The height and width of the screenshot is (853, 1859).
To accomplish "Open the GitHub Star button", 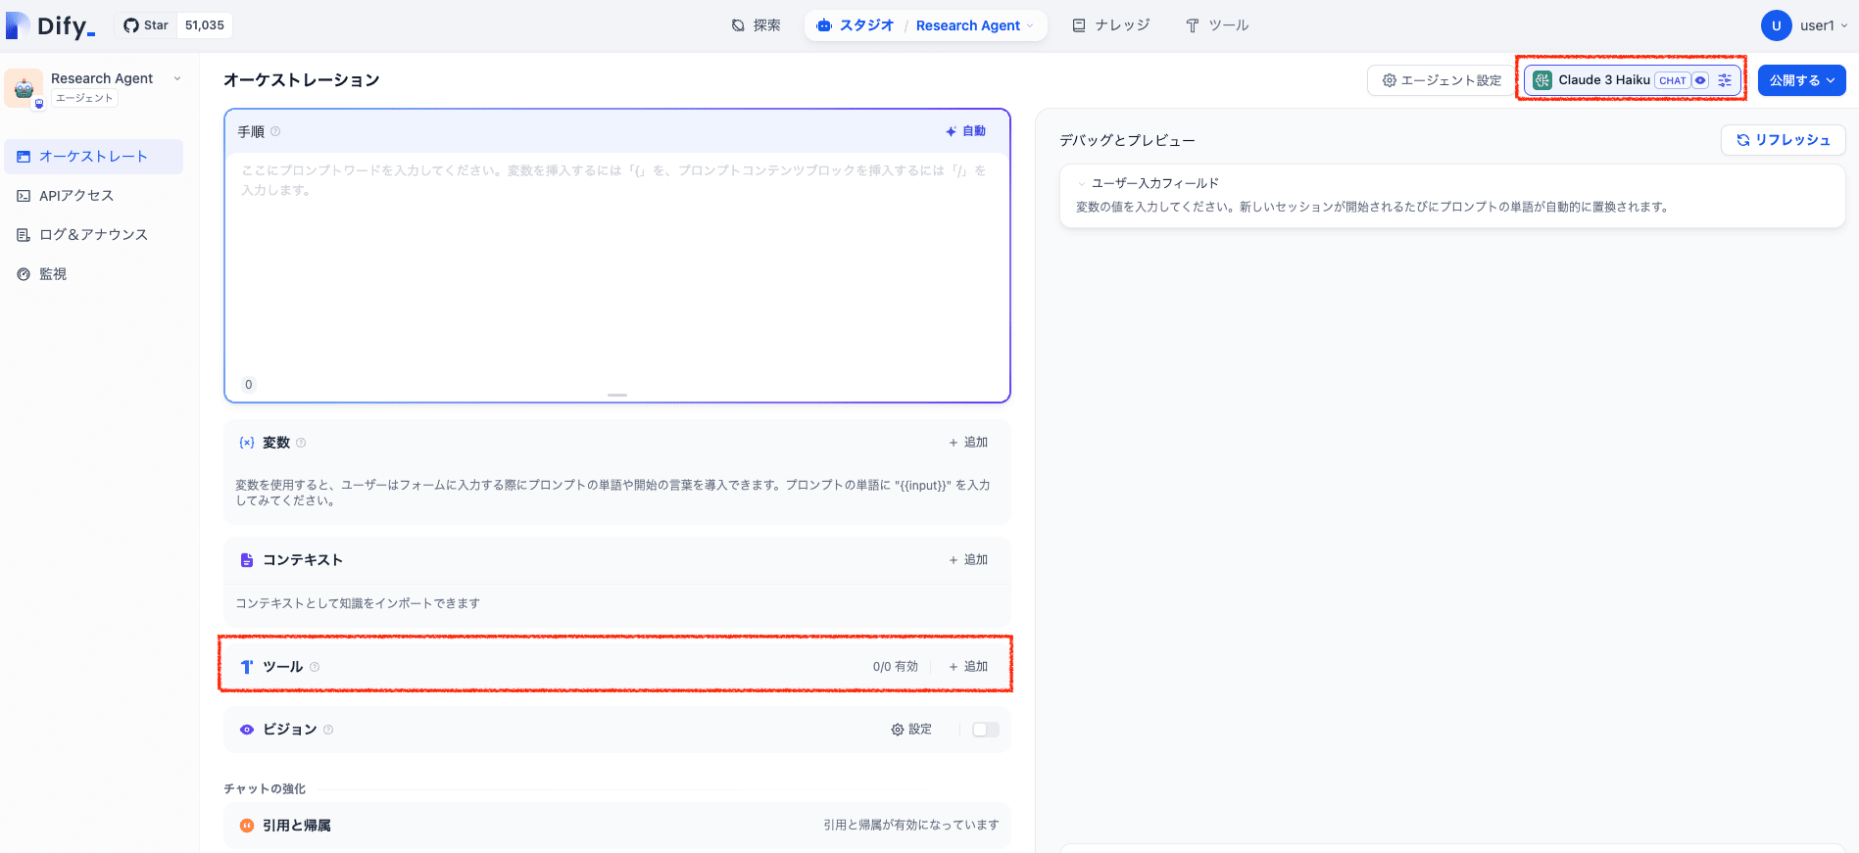I will point(146,25).
